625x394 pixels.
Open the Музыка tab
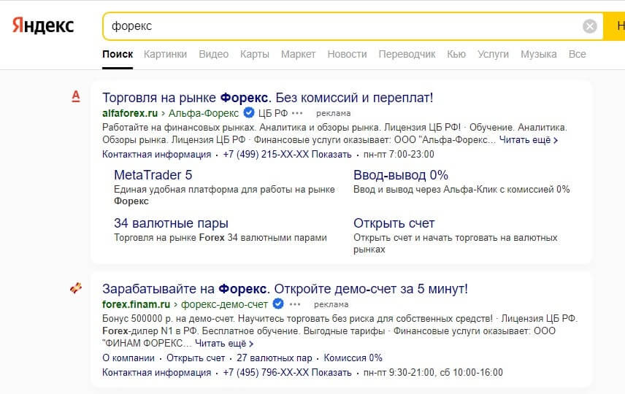point(539,54)
